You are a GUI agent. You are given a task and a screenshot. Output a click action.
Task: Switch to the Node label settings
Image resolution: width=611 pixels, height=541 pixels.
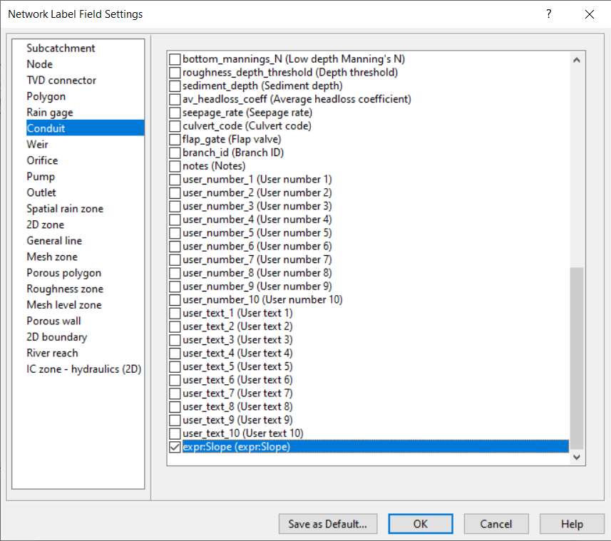pos(39,64)
